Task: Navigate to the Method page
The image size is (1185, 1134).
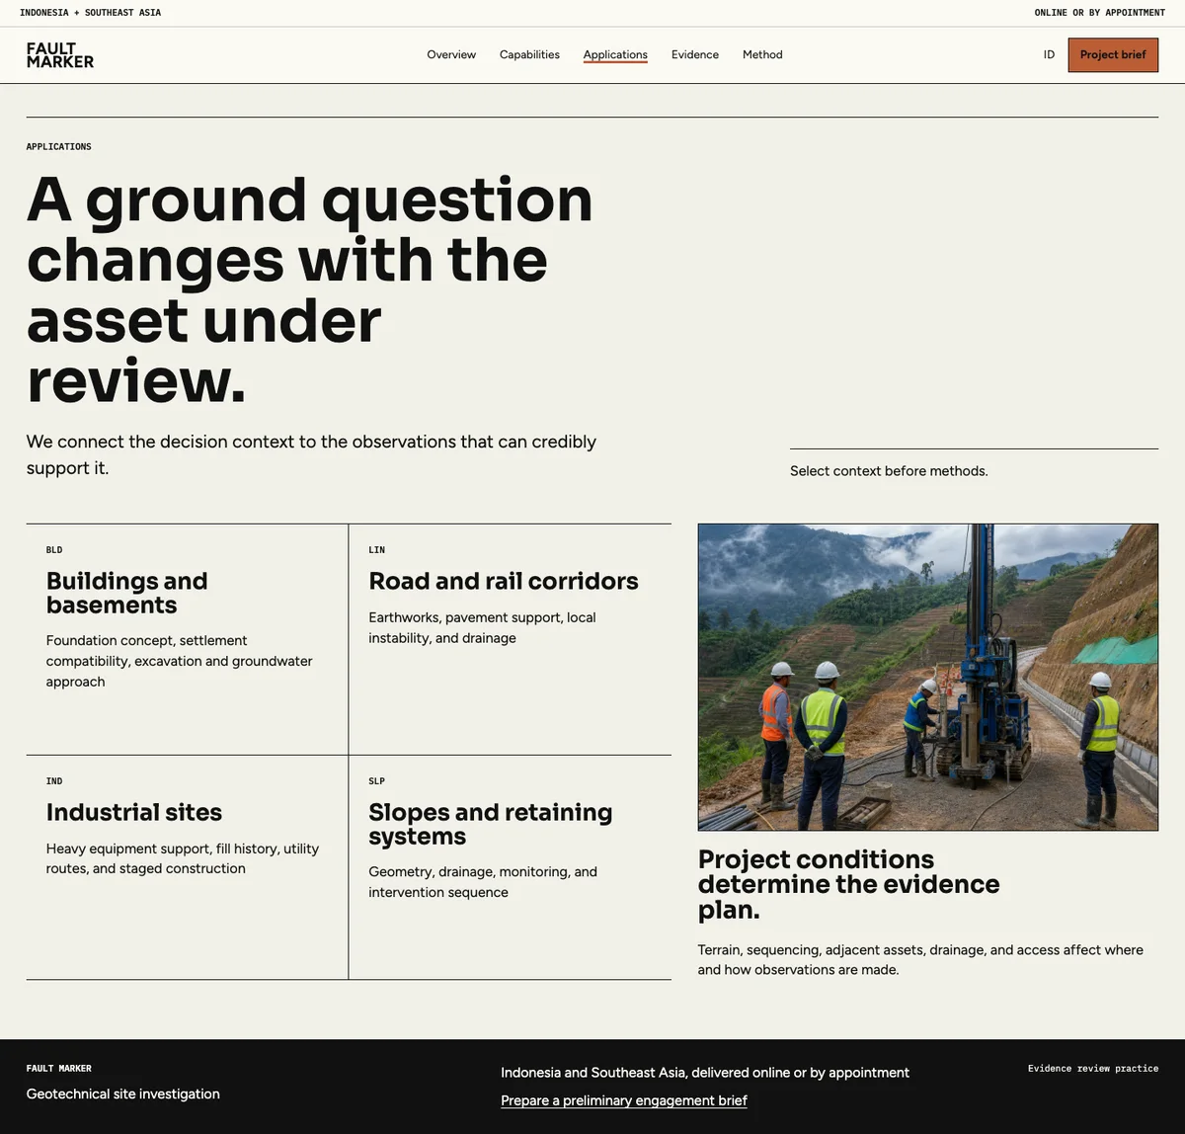Action: (x=762, y=55)
